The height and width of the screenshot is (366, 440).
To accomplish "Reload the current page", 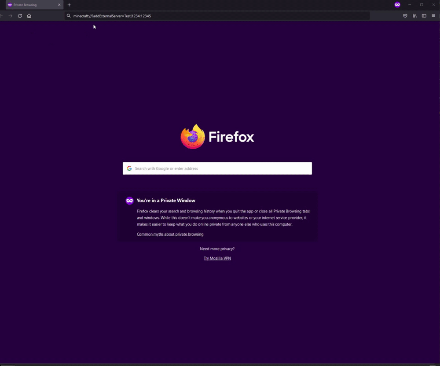I will pyautogui.click(x=20, y=16).
